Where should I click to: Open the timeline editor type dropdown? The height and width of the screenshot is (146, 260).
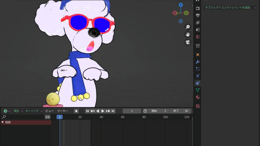[x=7, y=111]
